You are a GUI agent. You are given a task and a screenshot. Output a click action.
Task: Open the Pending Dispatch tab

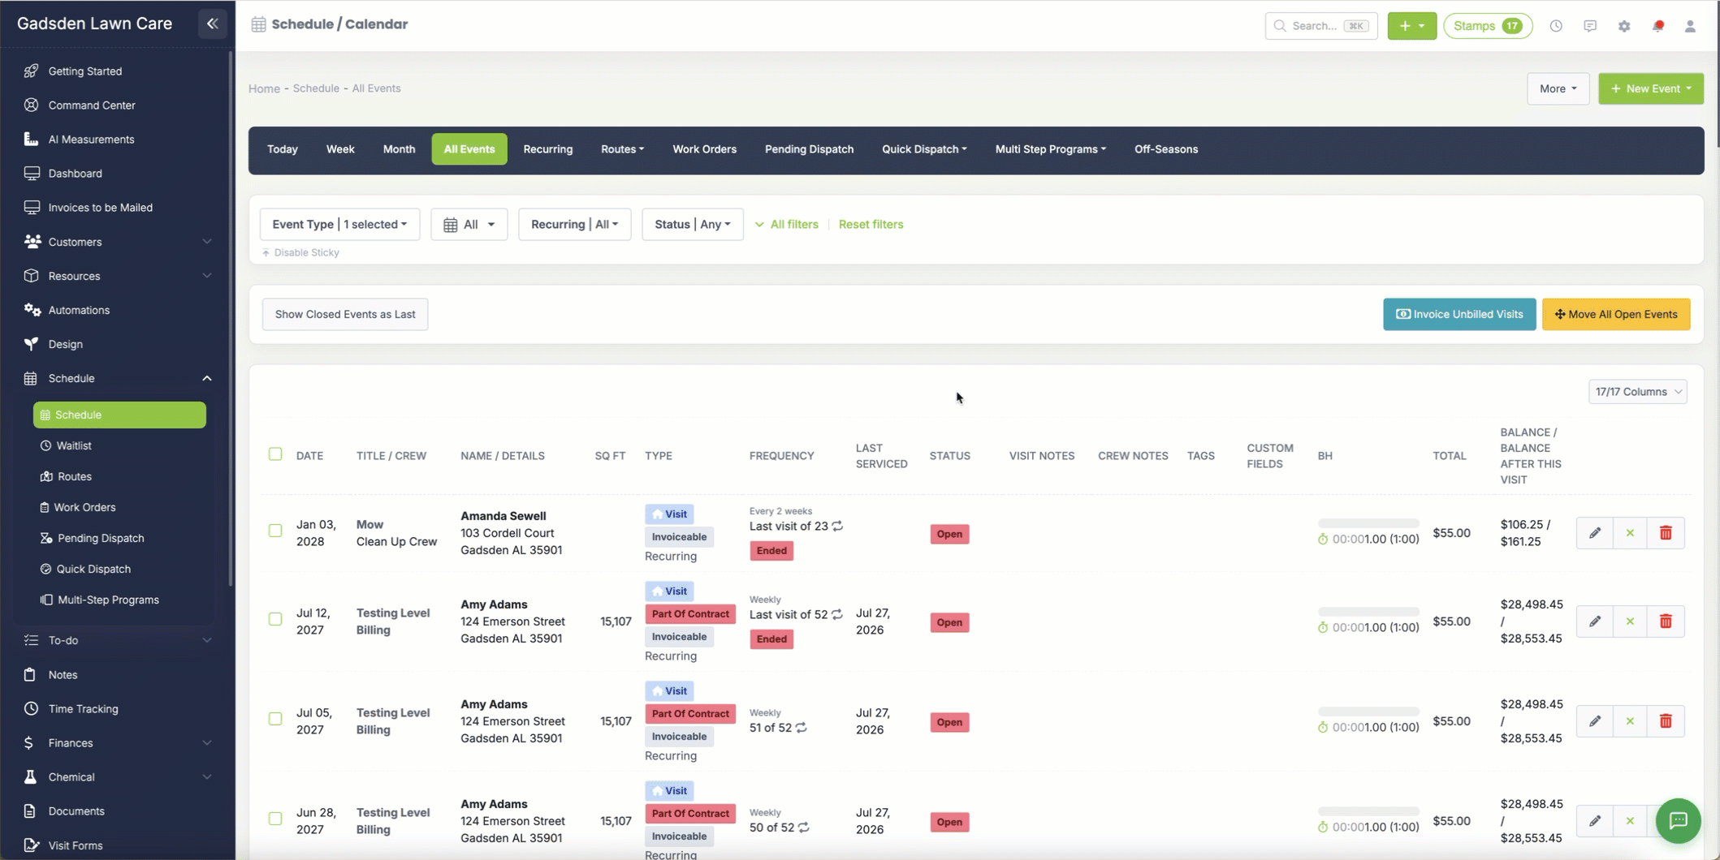tap(809, 149)
